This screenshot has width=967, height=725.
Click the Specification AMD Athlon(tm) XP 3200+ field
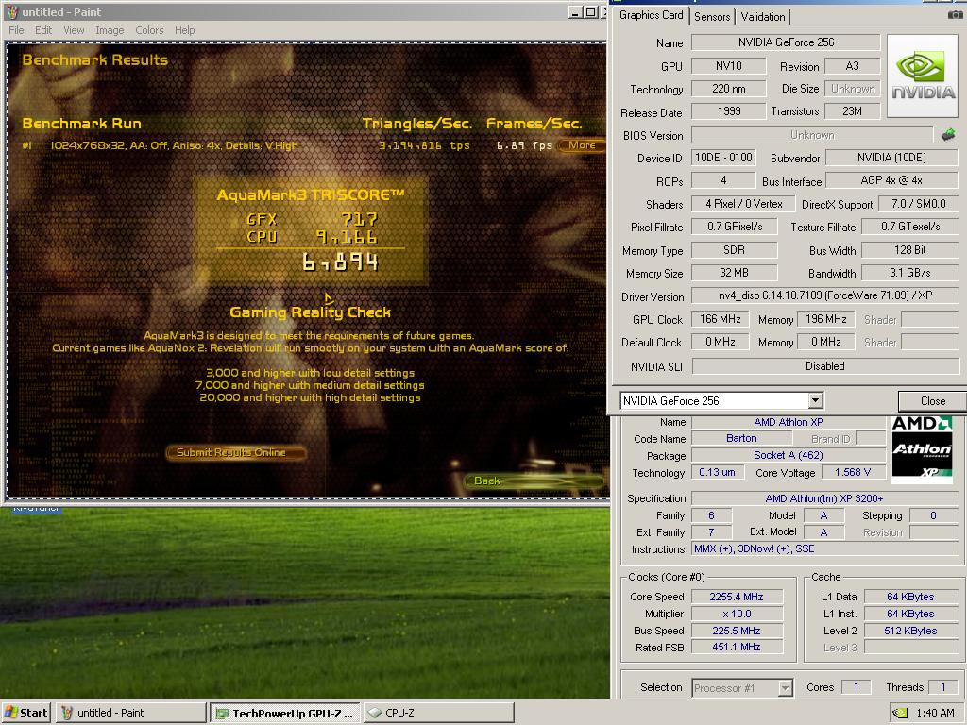click(x=823, y=498)
